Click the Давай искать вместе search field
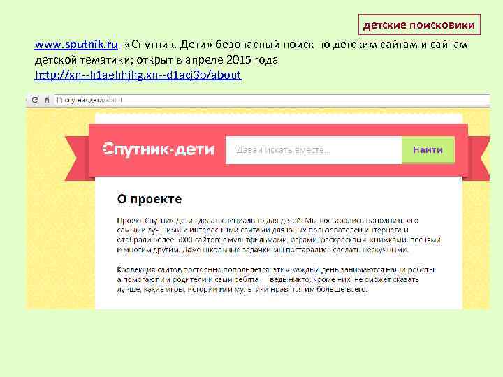 (x=314, y=150)
